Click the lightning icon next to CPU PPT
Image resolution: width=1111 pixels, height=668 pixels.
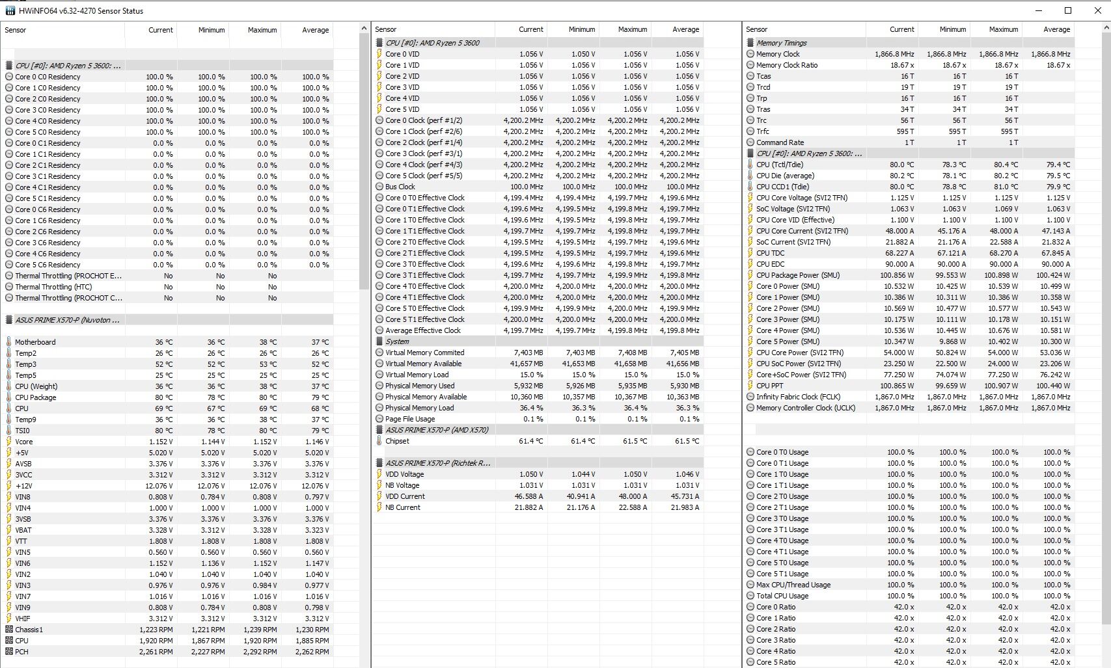pyautogui.click(x=750, y=386)
